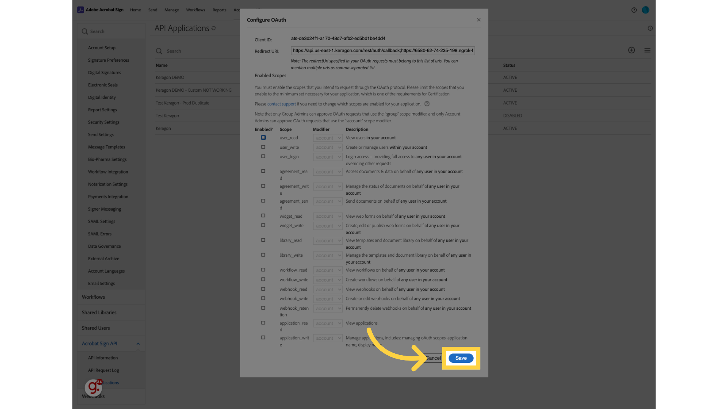Click the info icon at page top right

pyautogui.click(x=650, y=28)
